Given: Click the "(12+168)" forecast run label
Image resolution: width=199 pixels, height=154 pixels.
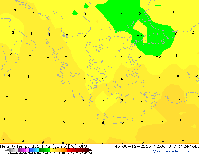Looking at the screenshot, I should pyautogui.click(x=189, y=146).
